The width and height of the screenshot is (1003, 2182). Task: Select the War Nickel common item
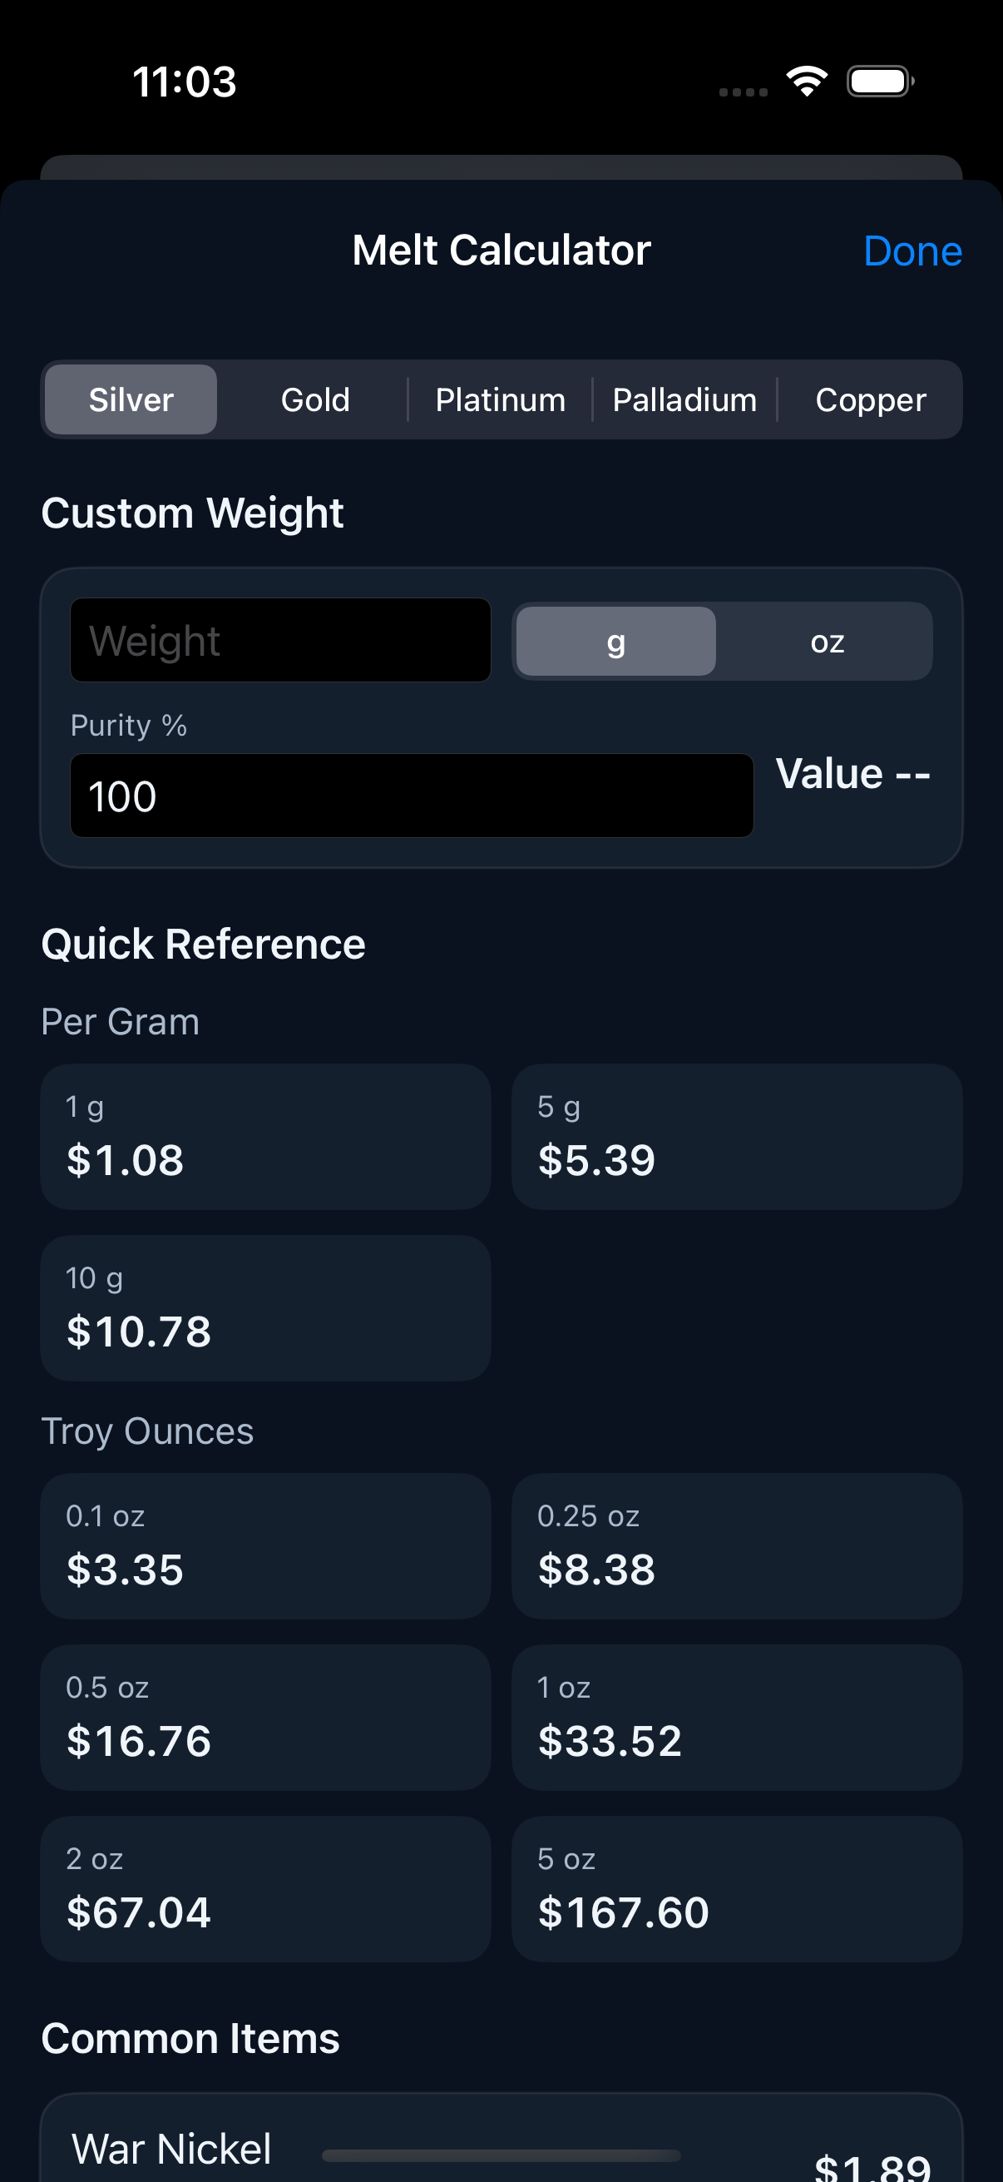click(501, 2143)
